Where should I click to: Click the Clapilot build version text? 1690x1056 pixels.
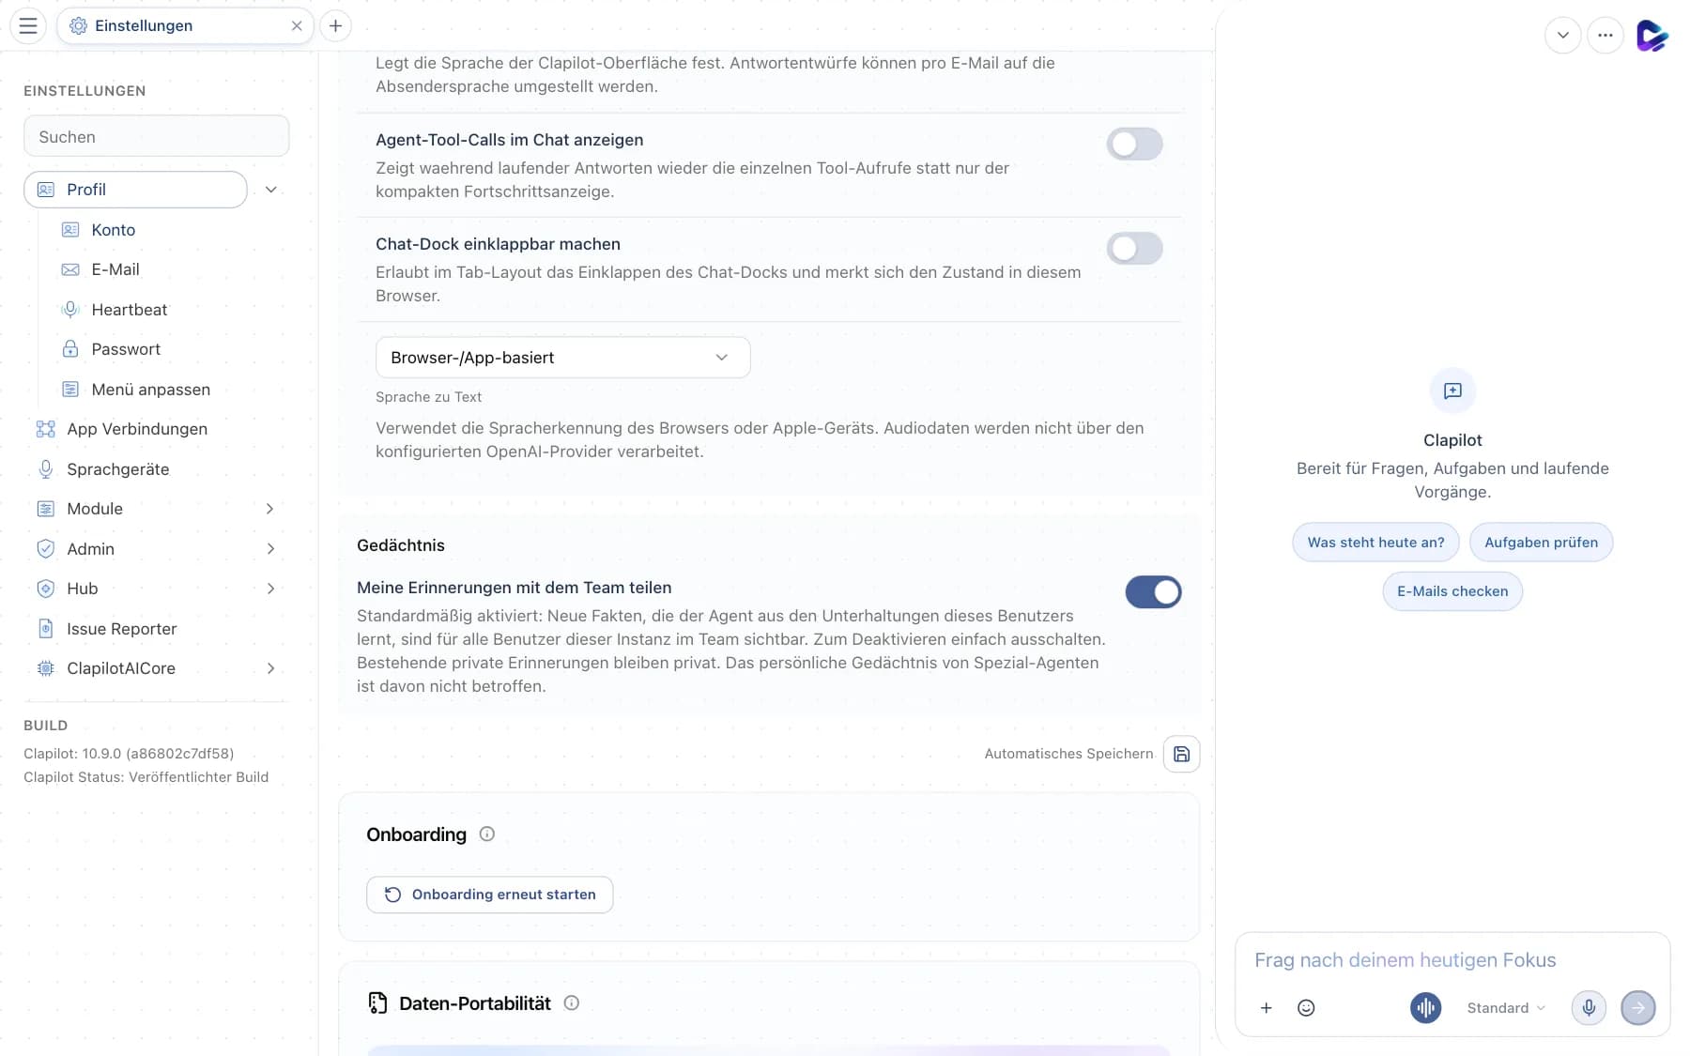(129, 754)
